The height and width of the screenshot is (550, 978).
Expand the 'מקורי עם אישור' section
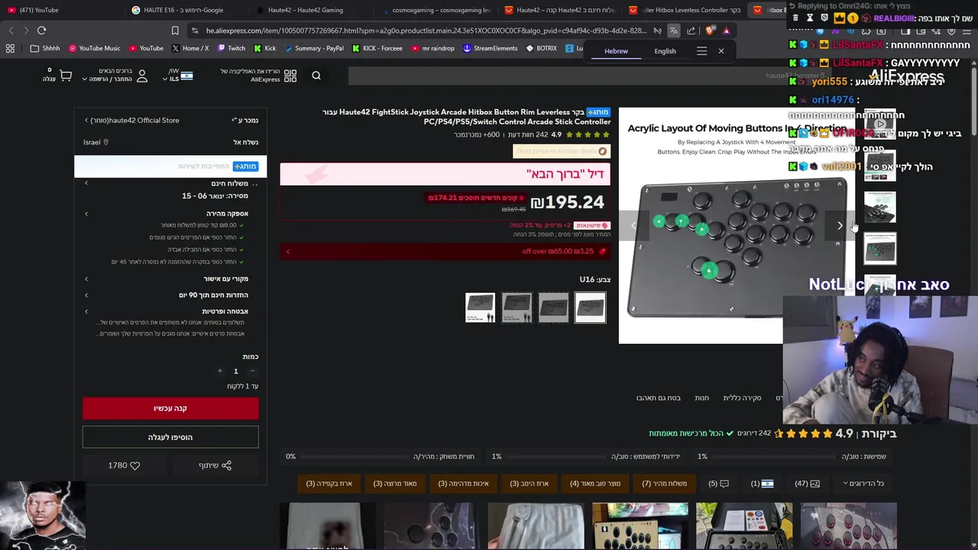pos(170,279)
